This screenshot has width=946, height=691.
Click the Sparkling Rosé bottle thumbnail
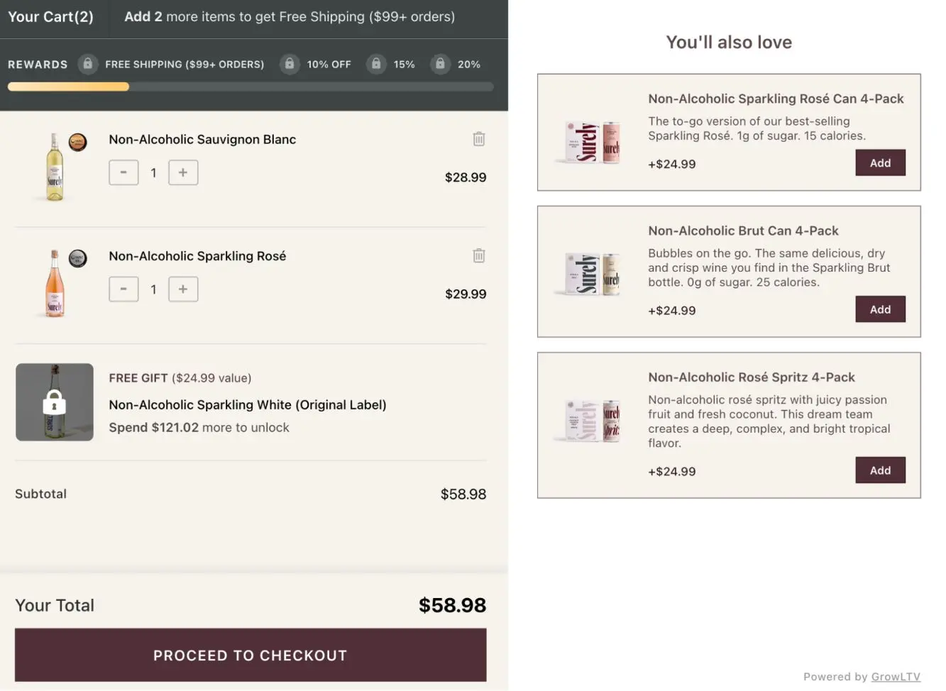point(55,284)
